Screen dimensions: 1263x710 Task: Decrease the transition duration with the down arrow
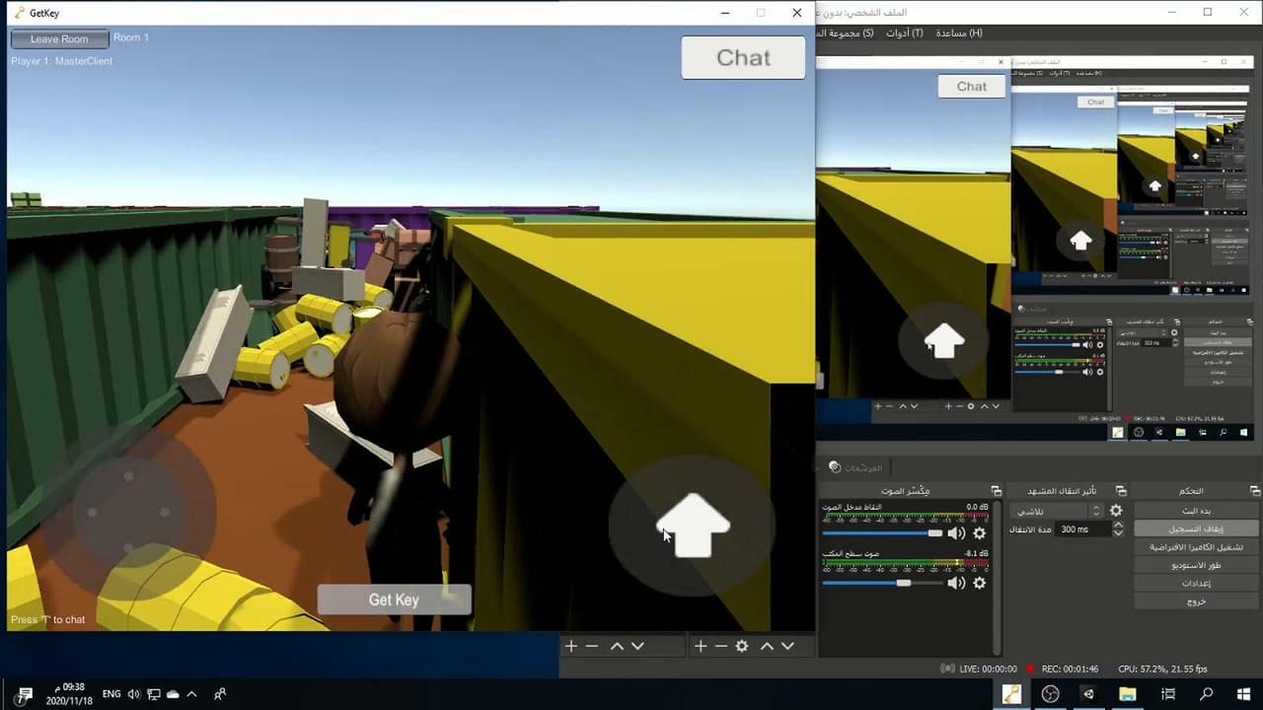pyautogui.click(x=1118, y=533)
